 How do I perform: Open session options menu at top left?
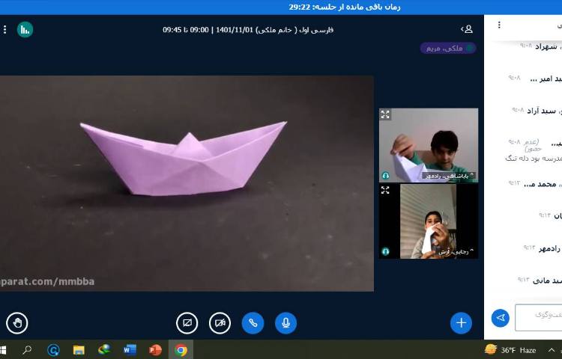coord(5,29)
